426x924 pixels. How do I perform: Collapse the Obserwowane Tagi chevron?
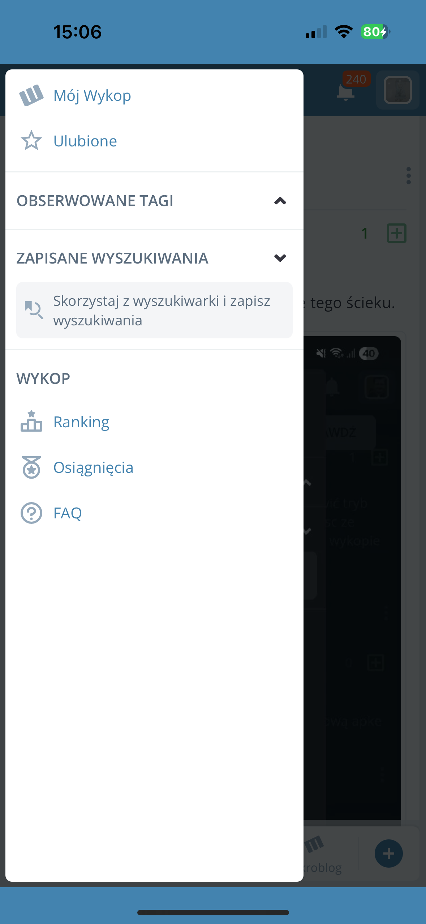pyautogui.click(x=280, y=201)
